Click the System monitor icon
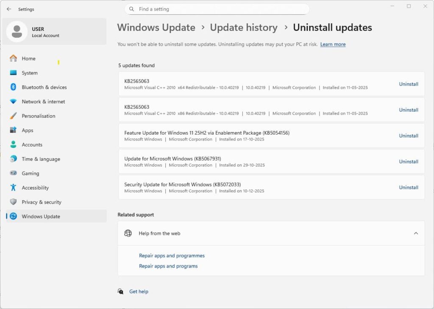434x309 pixels. (x=13, y=73)
